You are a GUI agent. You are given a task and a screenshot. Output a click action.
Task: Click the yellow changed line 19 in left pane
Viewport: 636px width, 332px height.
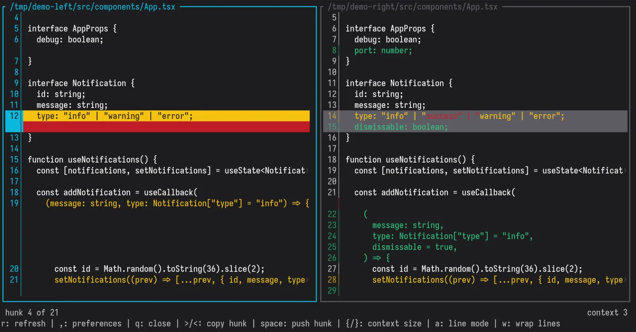178,203
